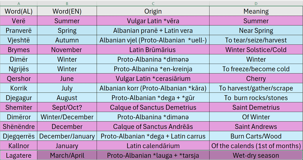The height and width of the screenshot is (160, 303).
Task: Select the "Word(EN)" header cell
Action: (67, 11)
